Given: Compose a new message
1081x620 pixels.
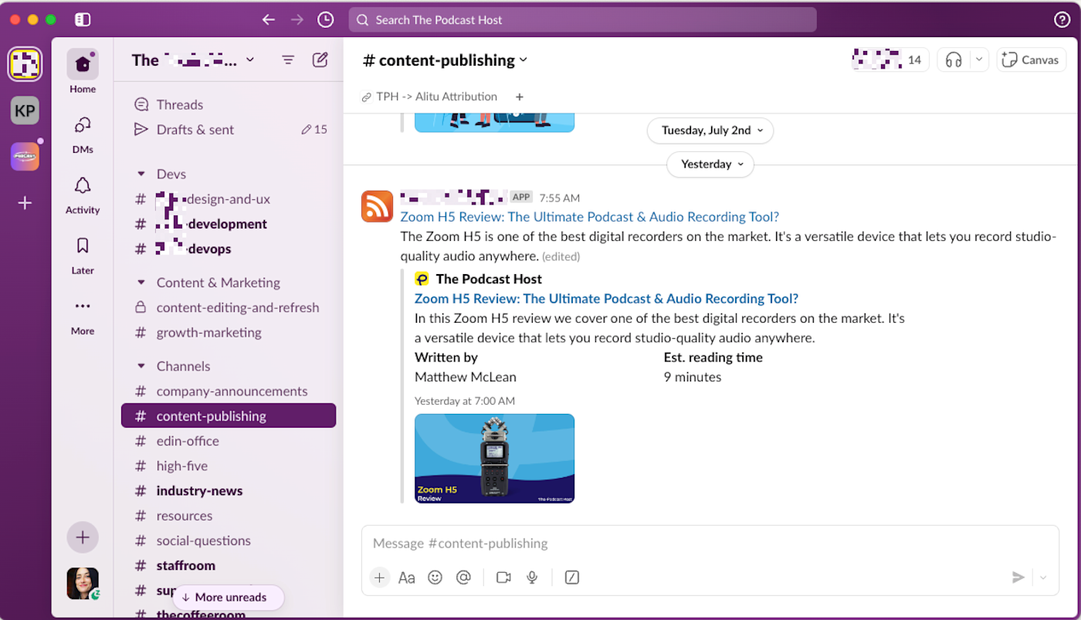Looking at the screenshot, I should tap(320, 60).
